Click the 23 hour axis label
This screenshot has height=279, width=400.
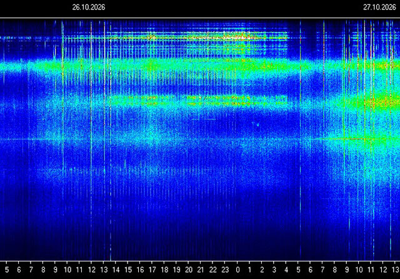225,270
